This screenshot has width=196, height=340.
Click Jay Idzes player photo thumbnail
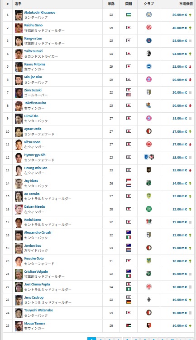(19, 184)
